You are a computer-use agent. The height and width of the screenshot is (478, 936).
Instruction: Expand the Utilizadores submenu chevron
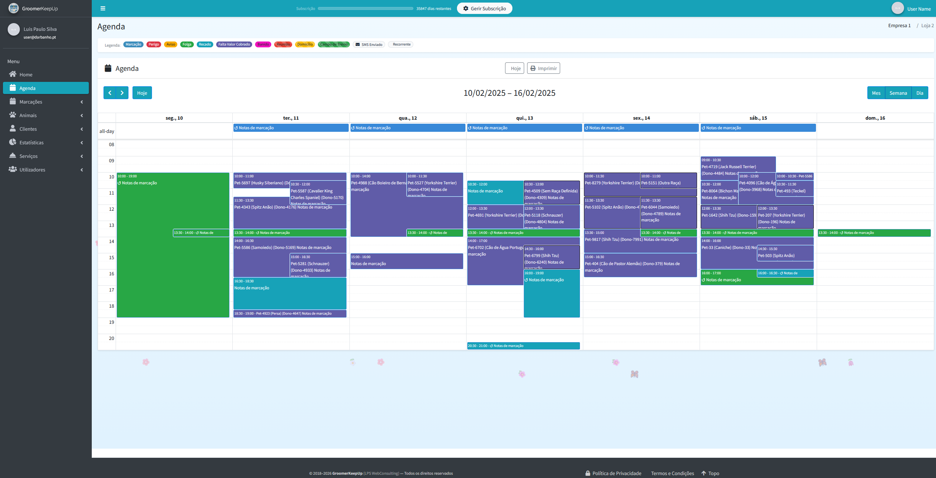81,170
